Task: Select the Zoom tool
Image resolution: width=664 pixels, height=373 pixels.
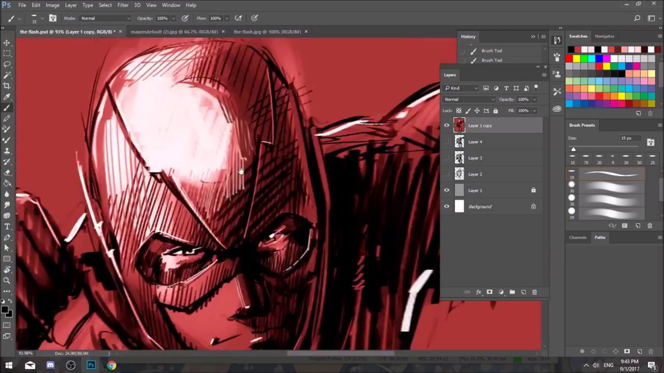Action: (7, 280)
